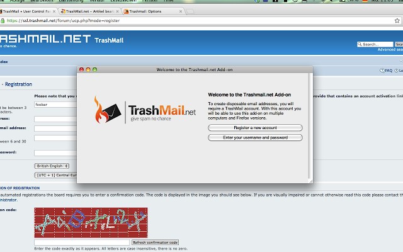Click the FAQ question mark icon
The image size is (403, 252).
(x=382, y=70)
